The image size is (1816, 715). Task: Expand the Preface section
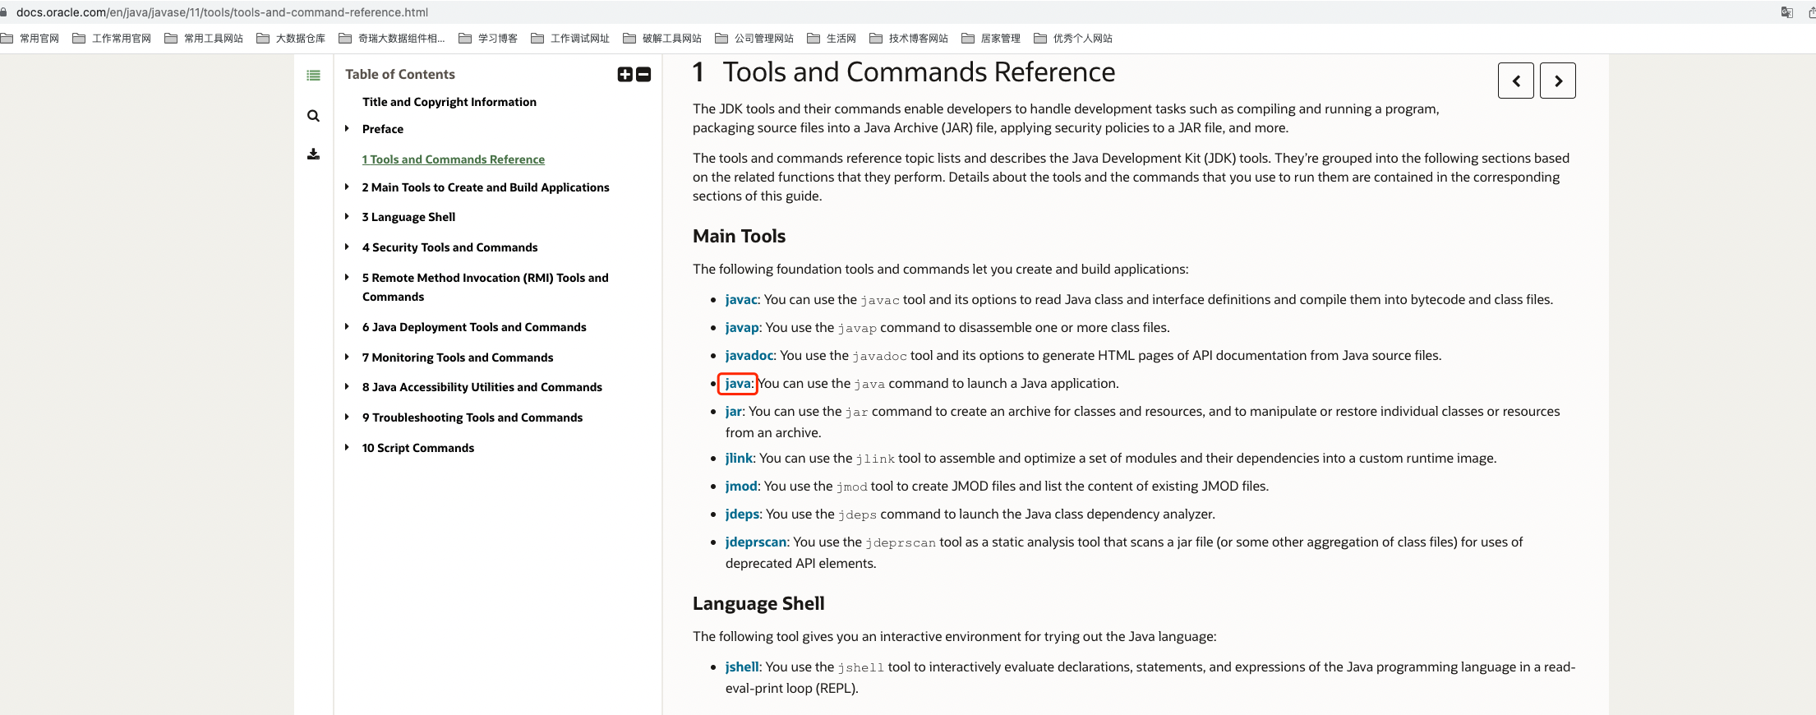[347, 129]
